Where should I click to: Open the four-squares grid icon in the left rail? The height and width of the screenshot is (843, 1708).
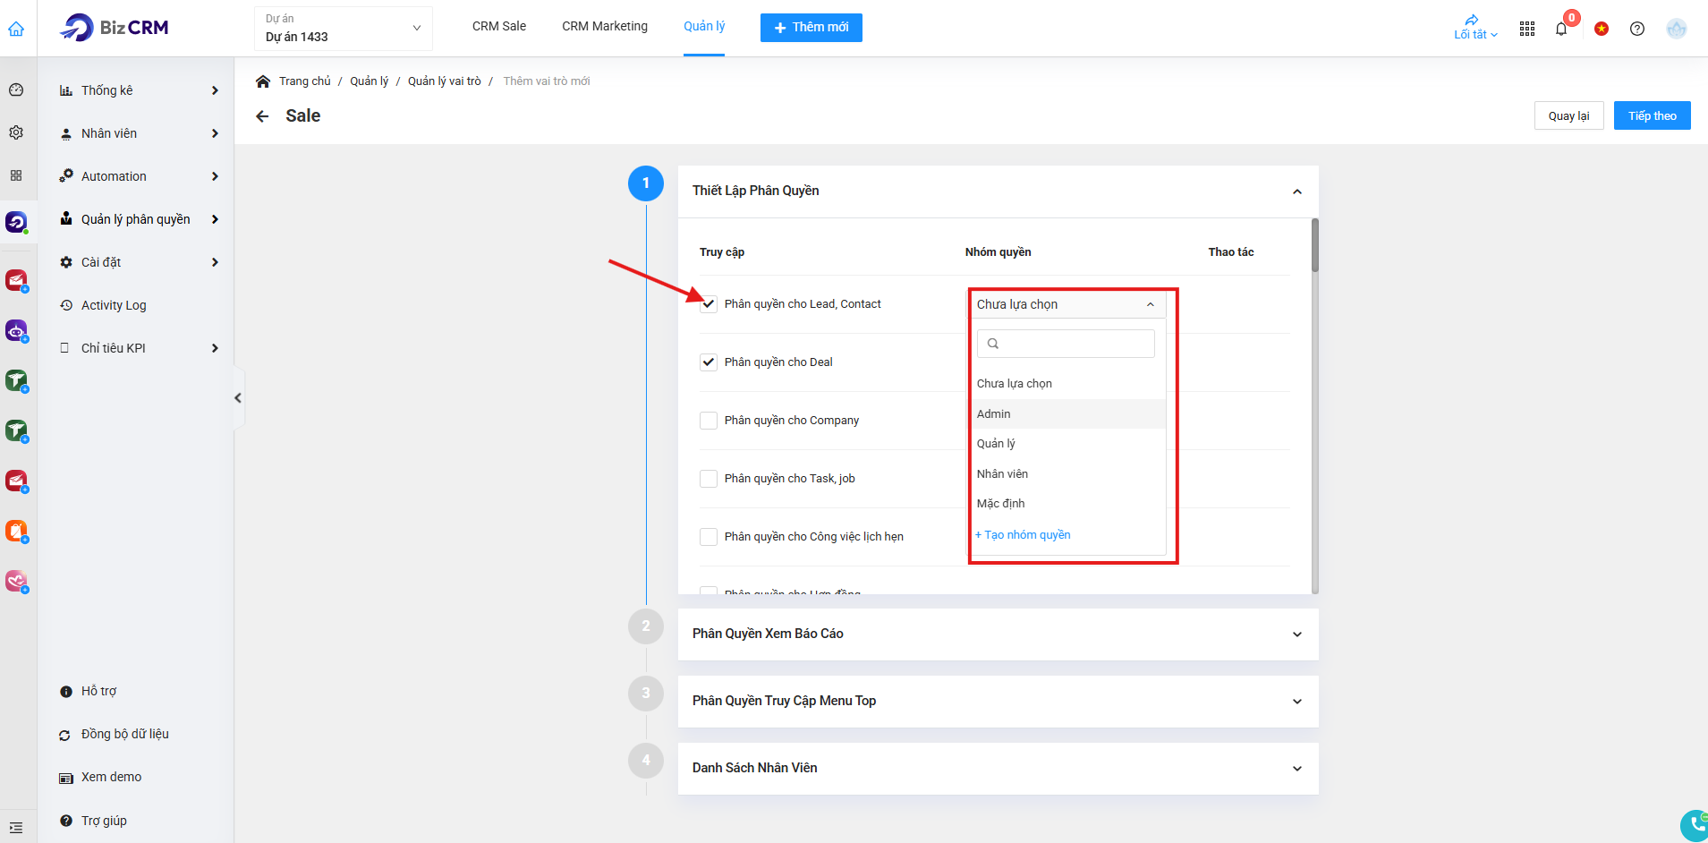click(16, 175)
